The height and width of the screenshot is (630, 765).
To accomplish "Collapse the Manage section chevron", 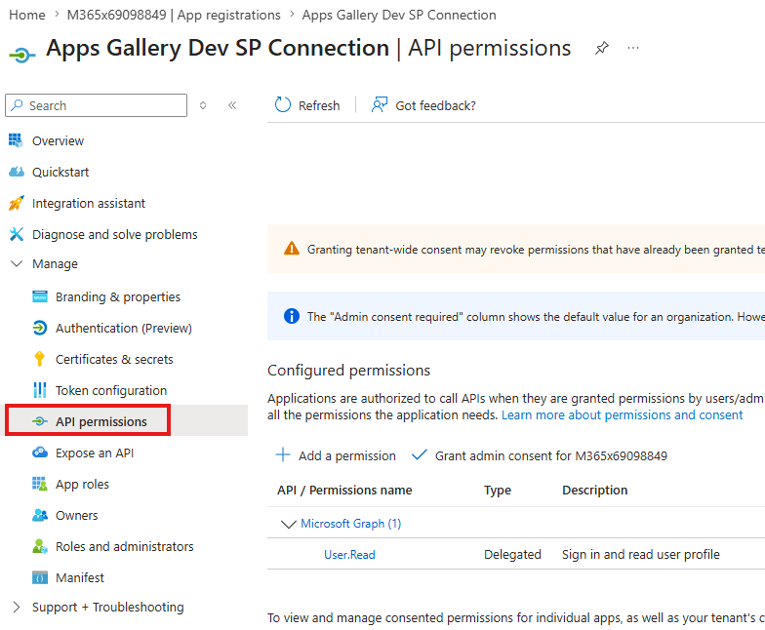I will pos(17,263).
